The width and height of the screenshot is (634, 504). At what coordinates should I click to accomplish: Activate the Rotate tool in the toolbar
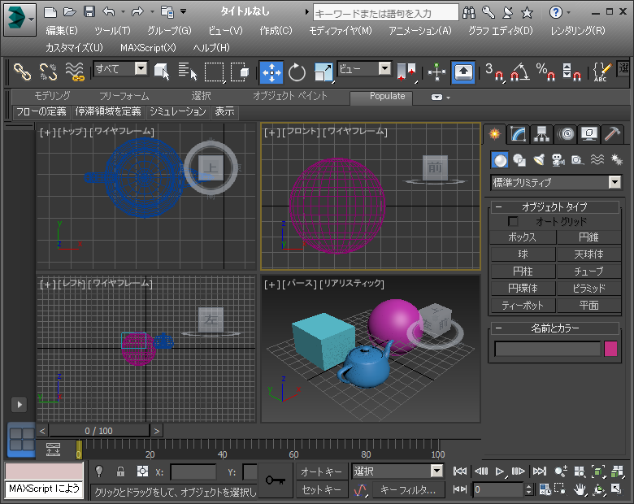point(297,72)
